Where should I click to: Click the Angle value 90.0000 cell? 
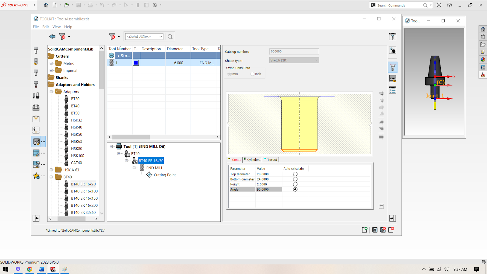269,189
